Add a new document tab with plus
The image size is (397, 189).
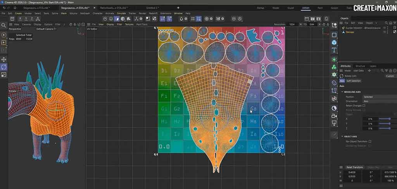(x=178, y=8)
